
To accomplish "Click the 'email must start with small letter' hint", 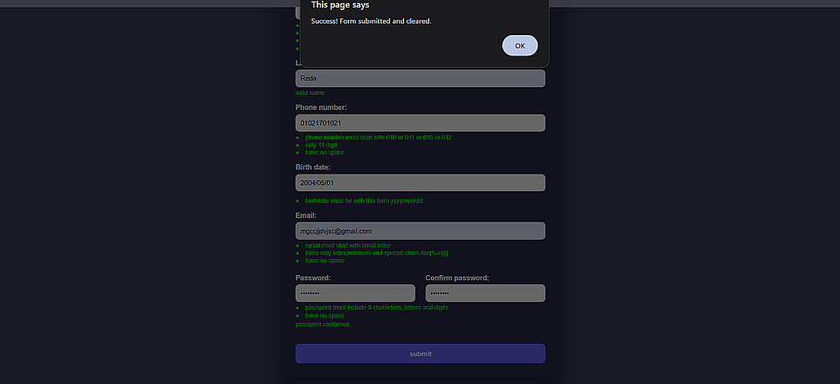I will pyautogui.click(x=348, y=246).
